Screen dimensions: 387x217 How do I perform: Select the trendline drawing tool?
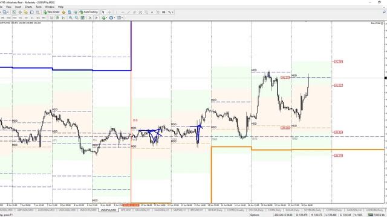click(x=128, y=12)
